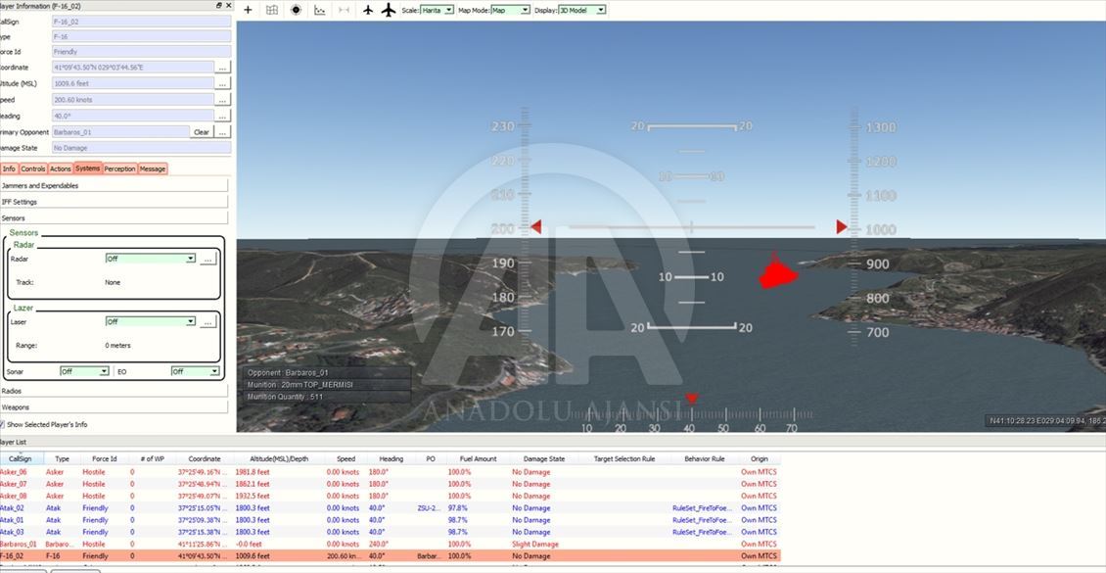
Task: Click the Force Id field Friendly
Action: pos(141,52)
